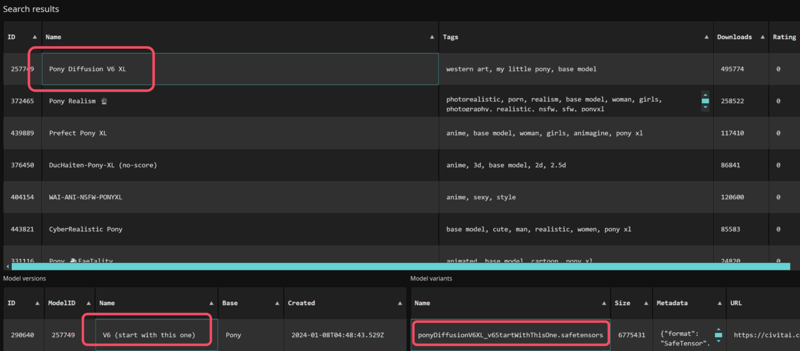Open the civitai URL in model variants
800x351 pixels.
(x=766, y=335)
